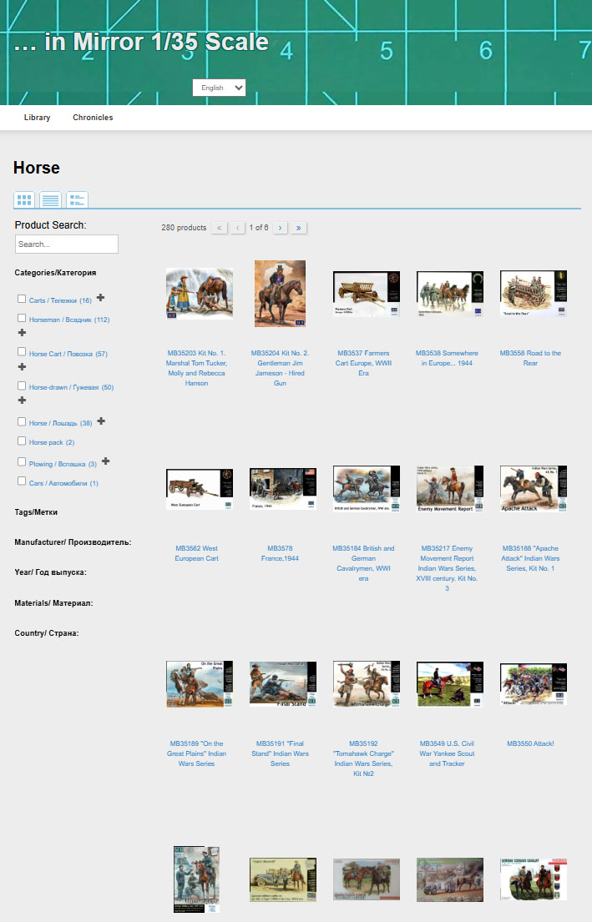This screenshot has height=922, width=592.
Task: Open the MB3537 Farmers Cart Europe link
Action: (363, 363)
